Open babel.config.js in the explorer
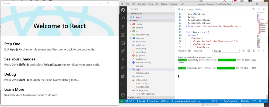Screen dimensions: 269x107 142,73
